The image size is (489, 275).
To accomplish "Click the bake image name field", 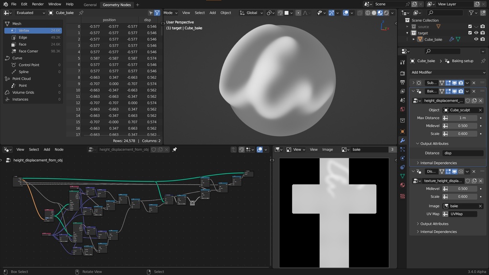I will [x=462, y=206].
